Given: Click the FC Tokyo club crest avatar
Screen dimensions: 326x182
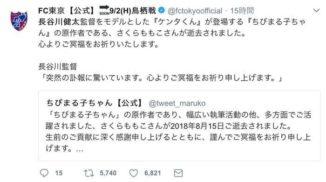Looking at the screenshot, I should tap(19, 21).
